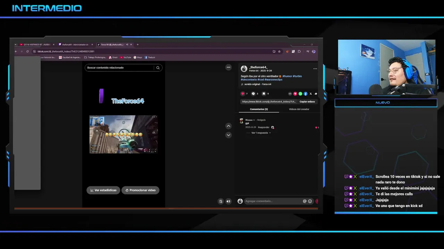Share video to WhatsApp
Viewport: 444px width, 249px height.
click(300, 94)
